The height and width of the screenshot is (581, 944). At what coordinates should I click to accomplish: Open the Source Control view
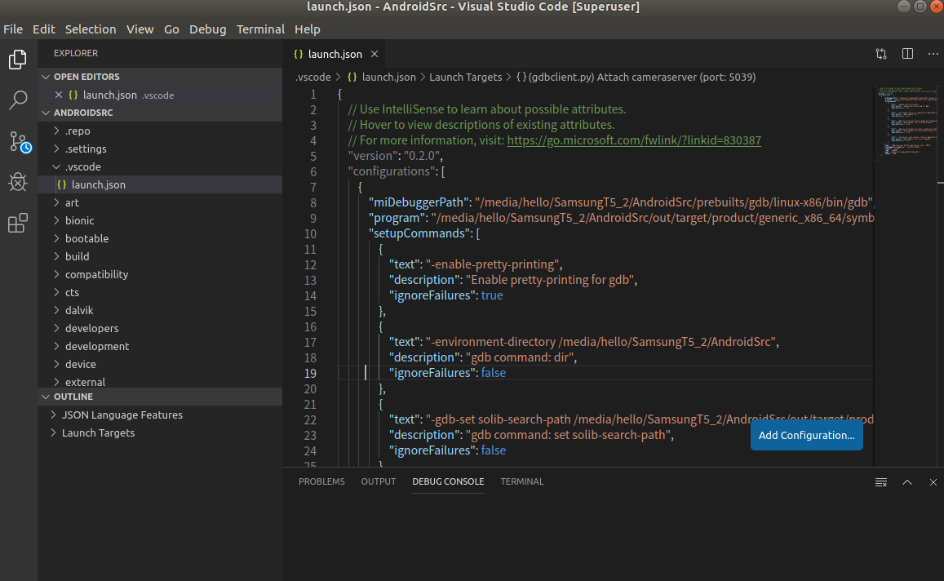click(x=18, y=140)
